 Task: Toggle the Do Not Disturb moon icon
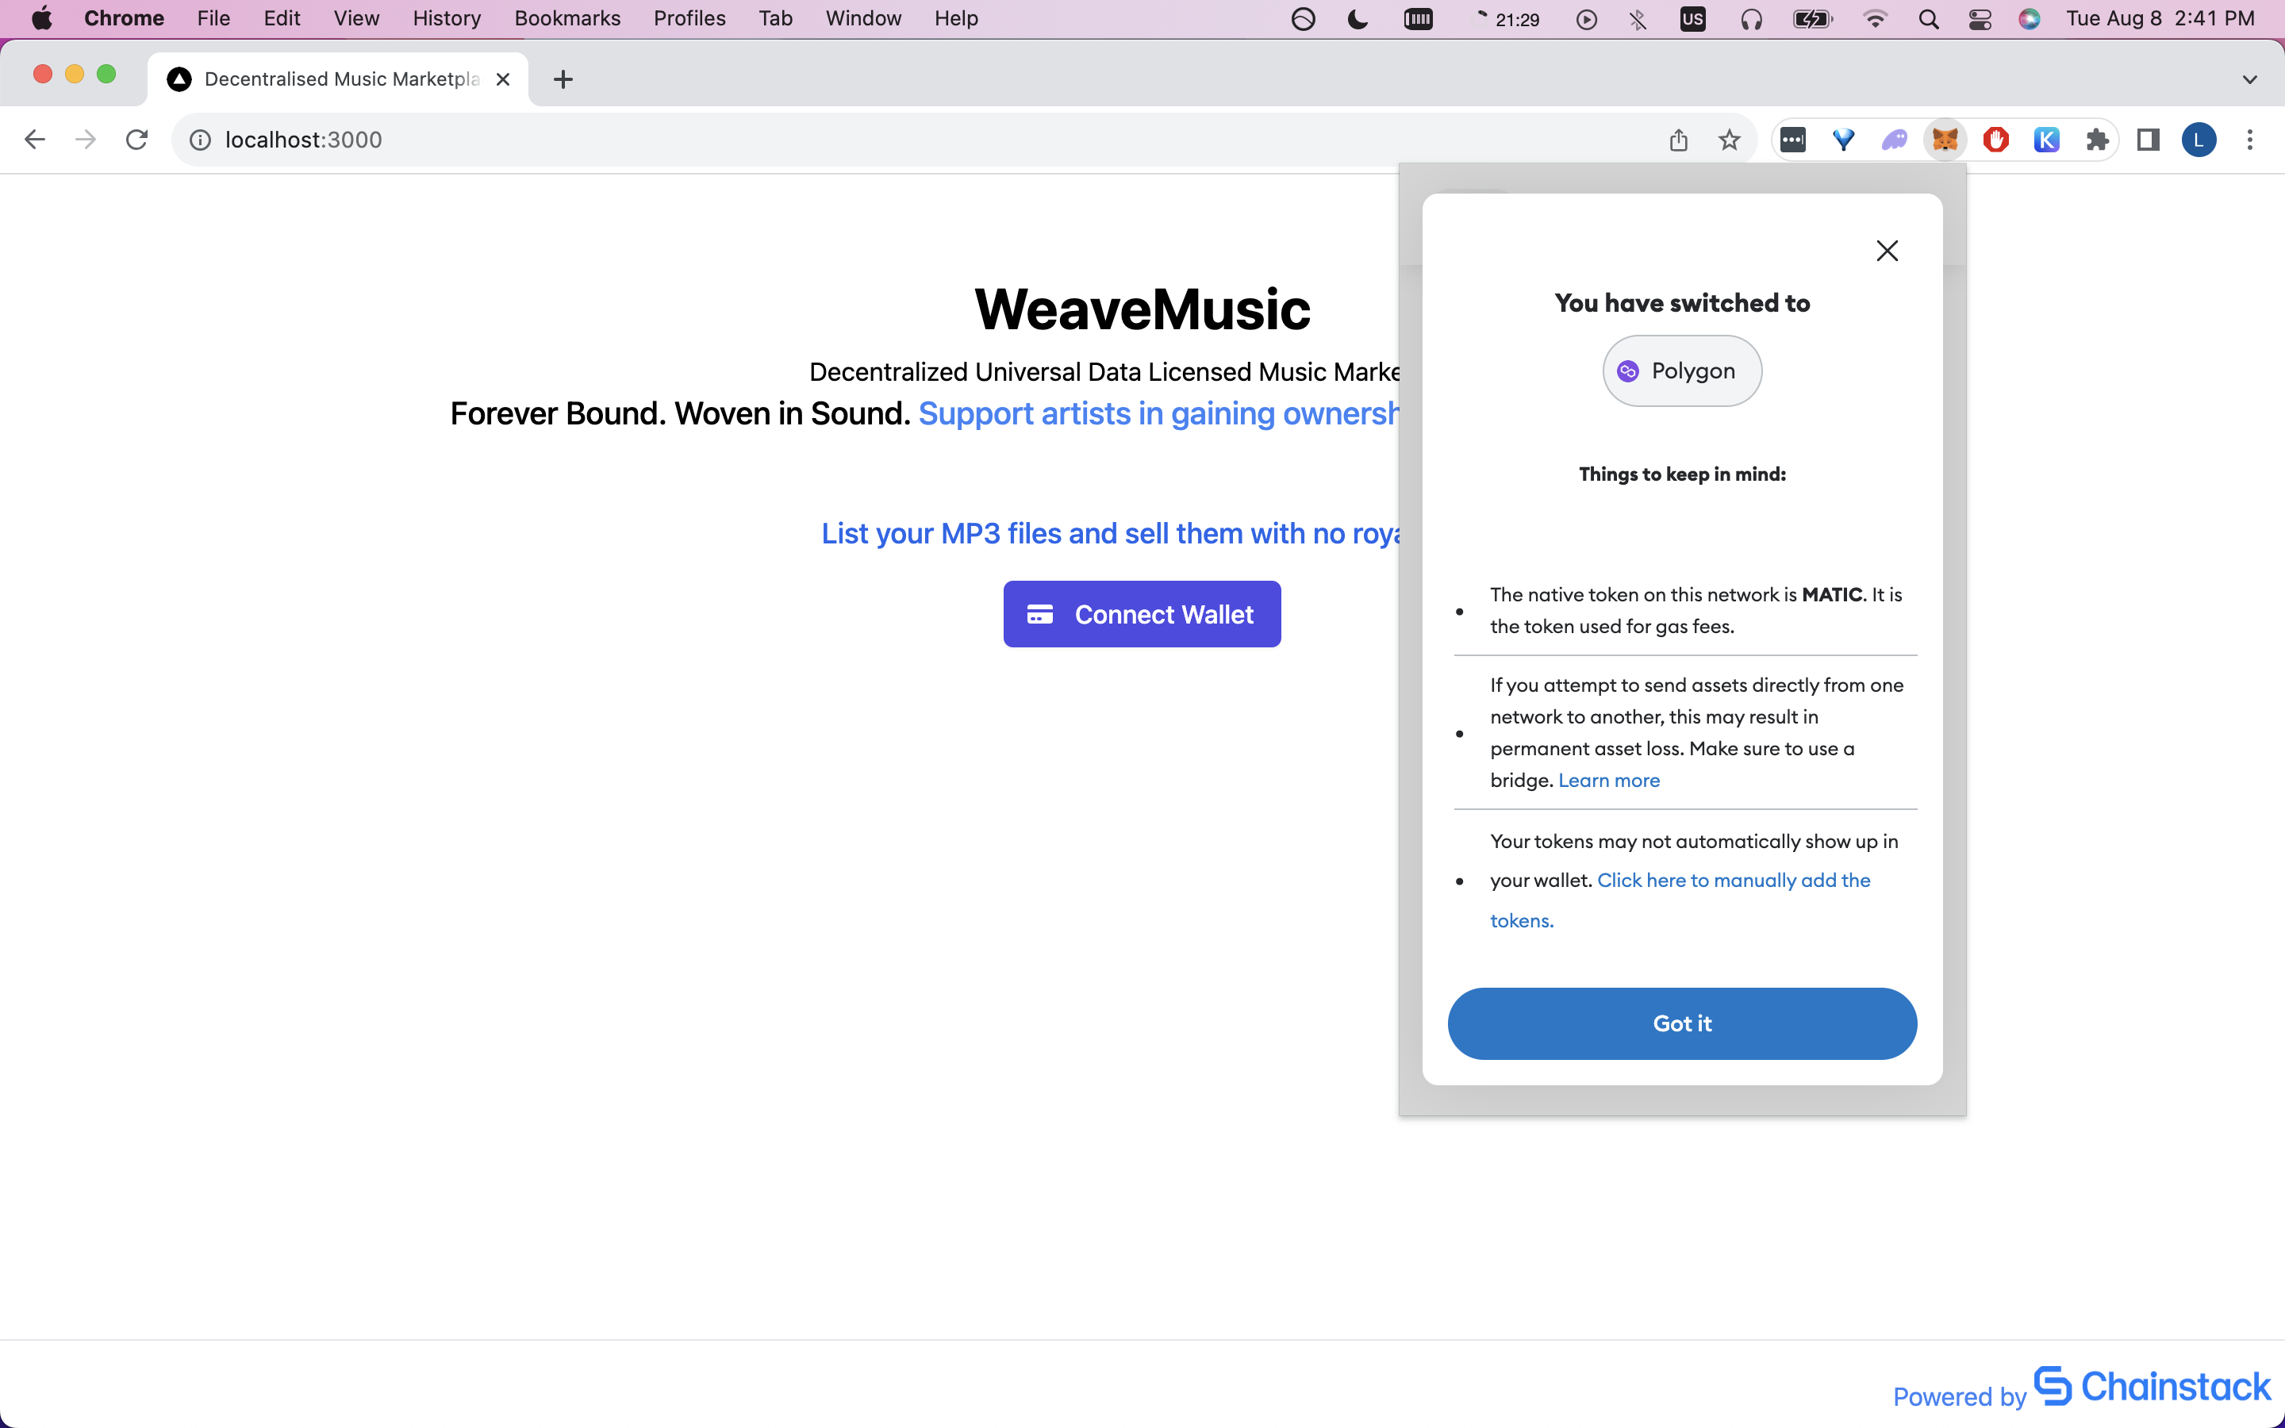[x=1358, y=19]
